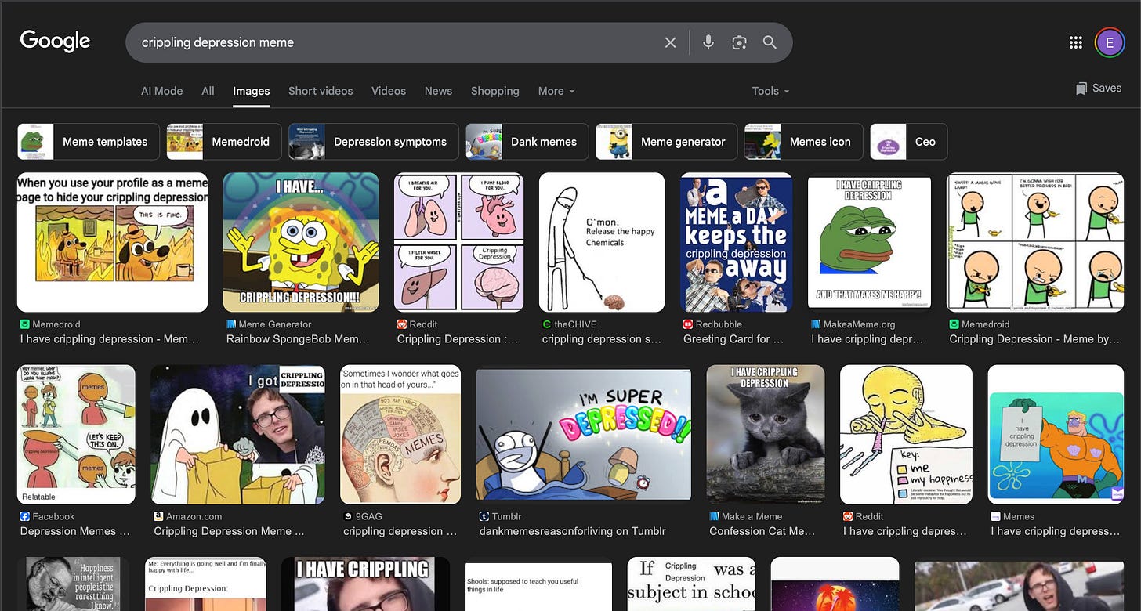The height and width of the screenshot is (611, 1141).
Task: Open the Google account avatar
Action: [x=1109, y=42]
